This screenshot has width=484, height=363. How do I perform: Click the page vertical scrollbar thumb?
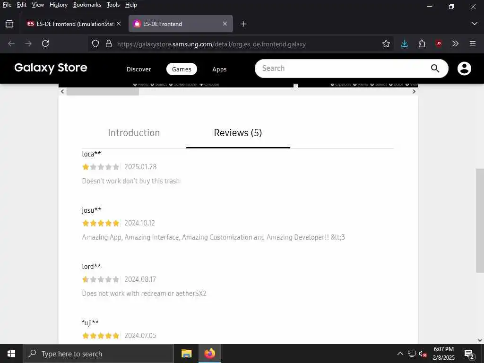[480, 220]
